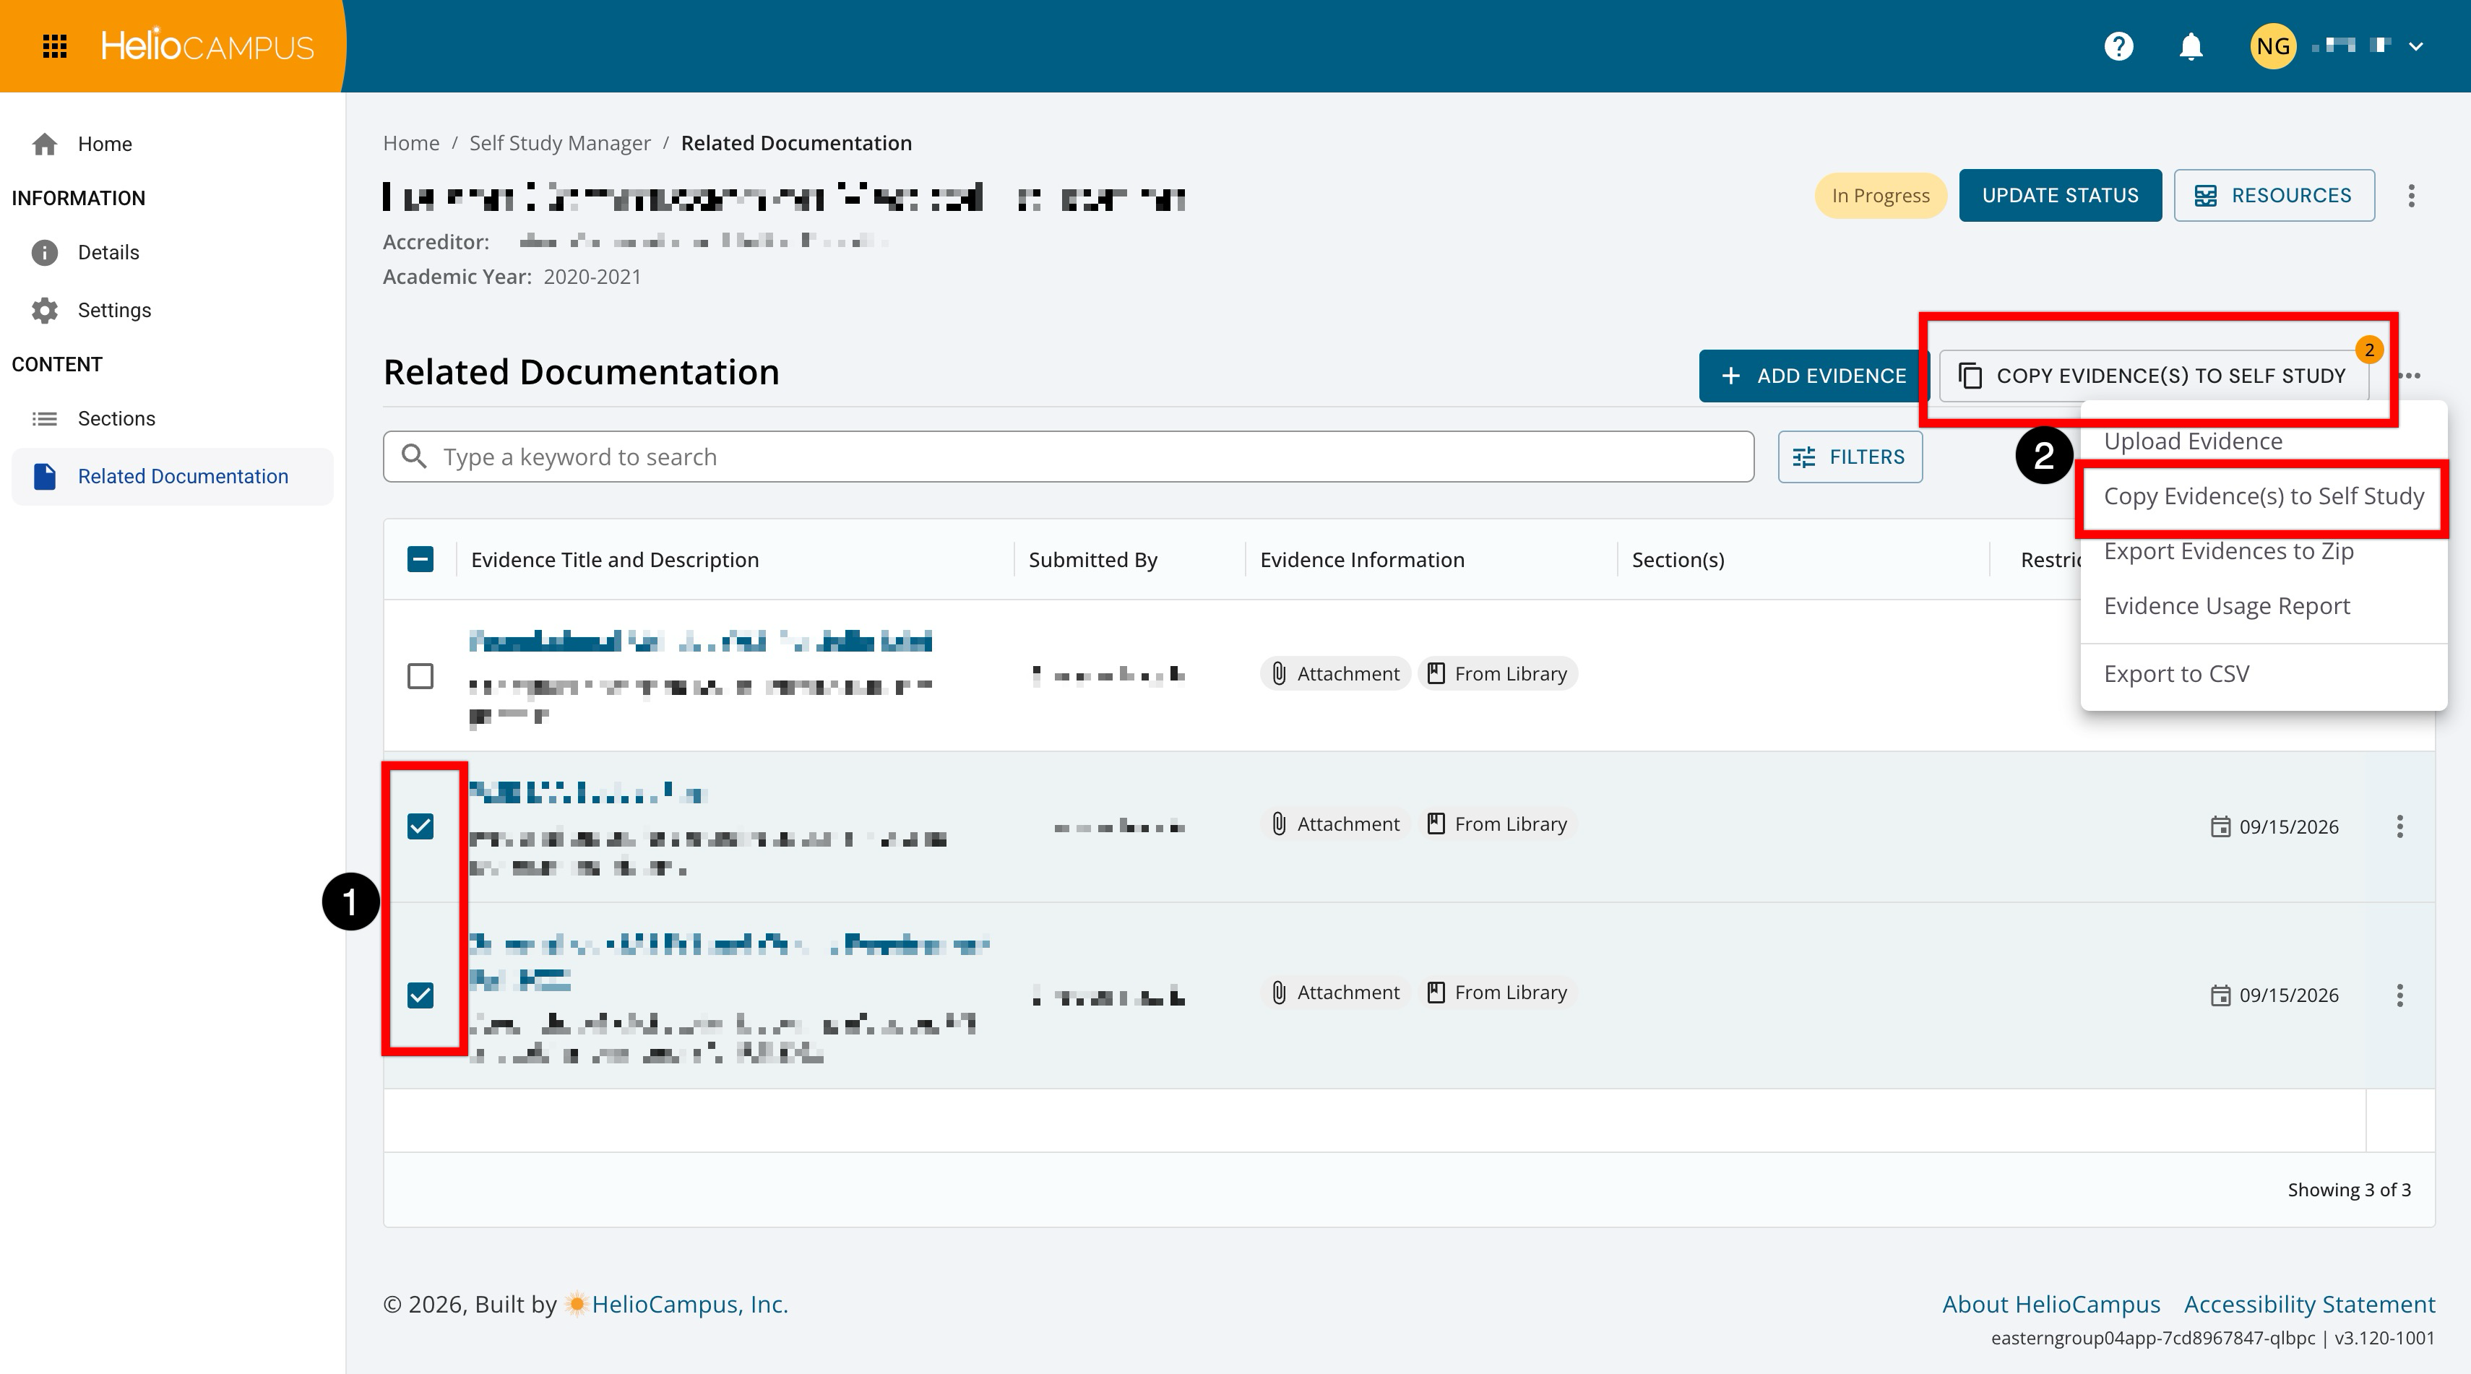
Task: Click the Add Evidence button
Action: click(1813, 376)
